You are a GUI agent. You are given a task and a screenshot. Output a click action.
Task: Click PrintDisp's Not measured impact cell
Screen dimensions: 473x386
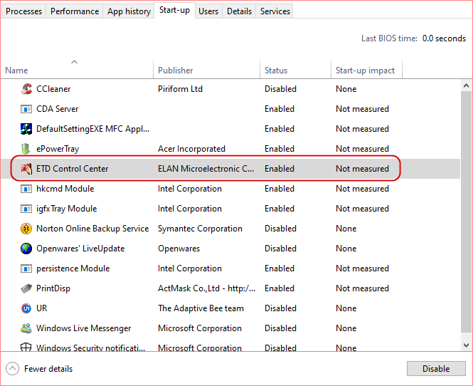point(362,288)
